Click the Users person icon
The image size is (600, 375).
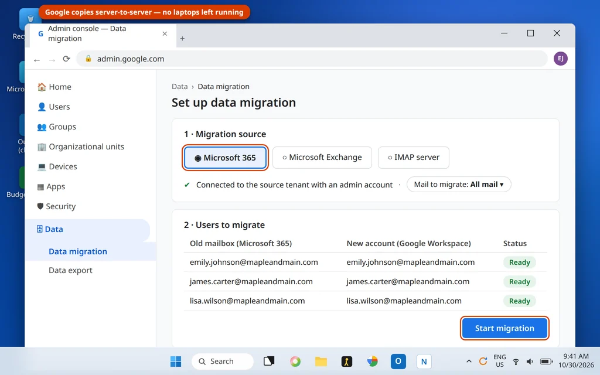[42, 107]
